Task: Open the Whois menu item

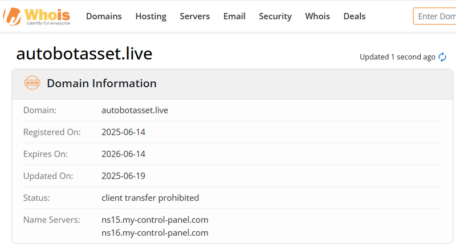Action: click(317, 17)
